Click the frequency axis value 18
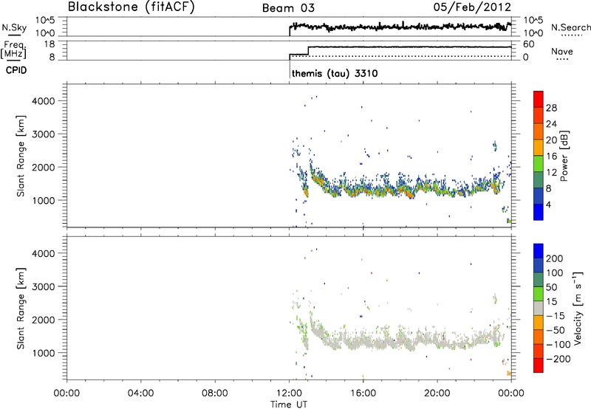The width and height of the screenshot is (591, 409). click(x=49, y=44)
